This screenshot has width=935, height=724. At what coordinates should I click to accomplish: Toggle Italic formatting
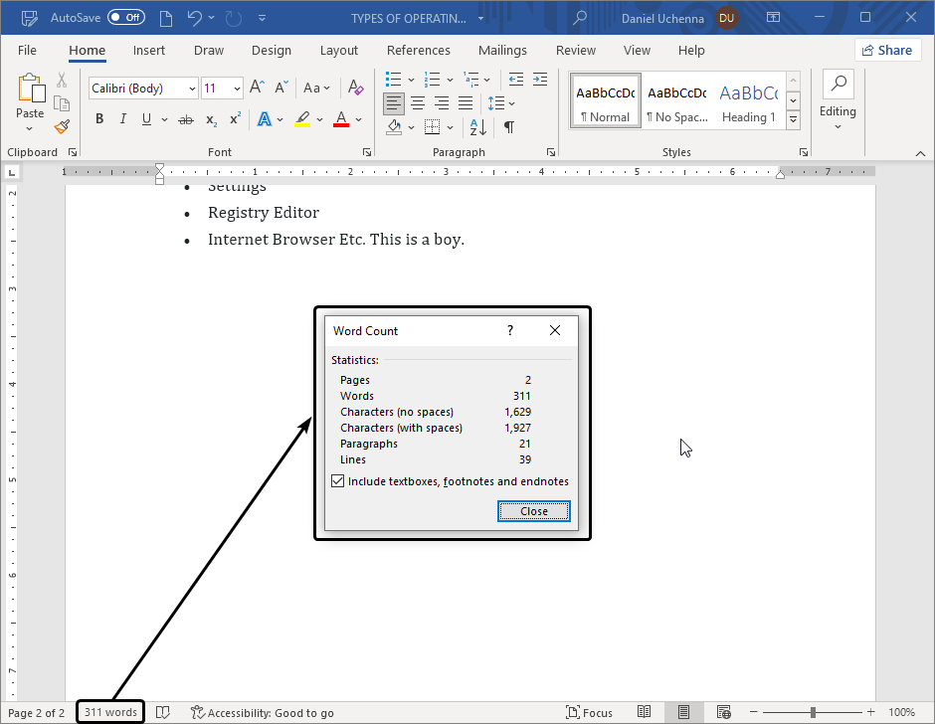coord(123,119)
